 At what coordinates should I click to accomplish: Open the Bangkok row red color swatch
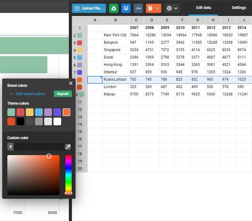[80, 43]
